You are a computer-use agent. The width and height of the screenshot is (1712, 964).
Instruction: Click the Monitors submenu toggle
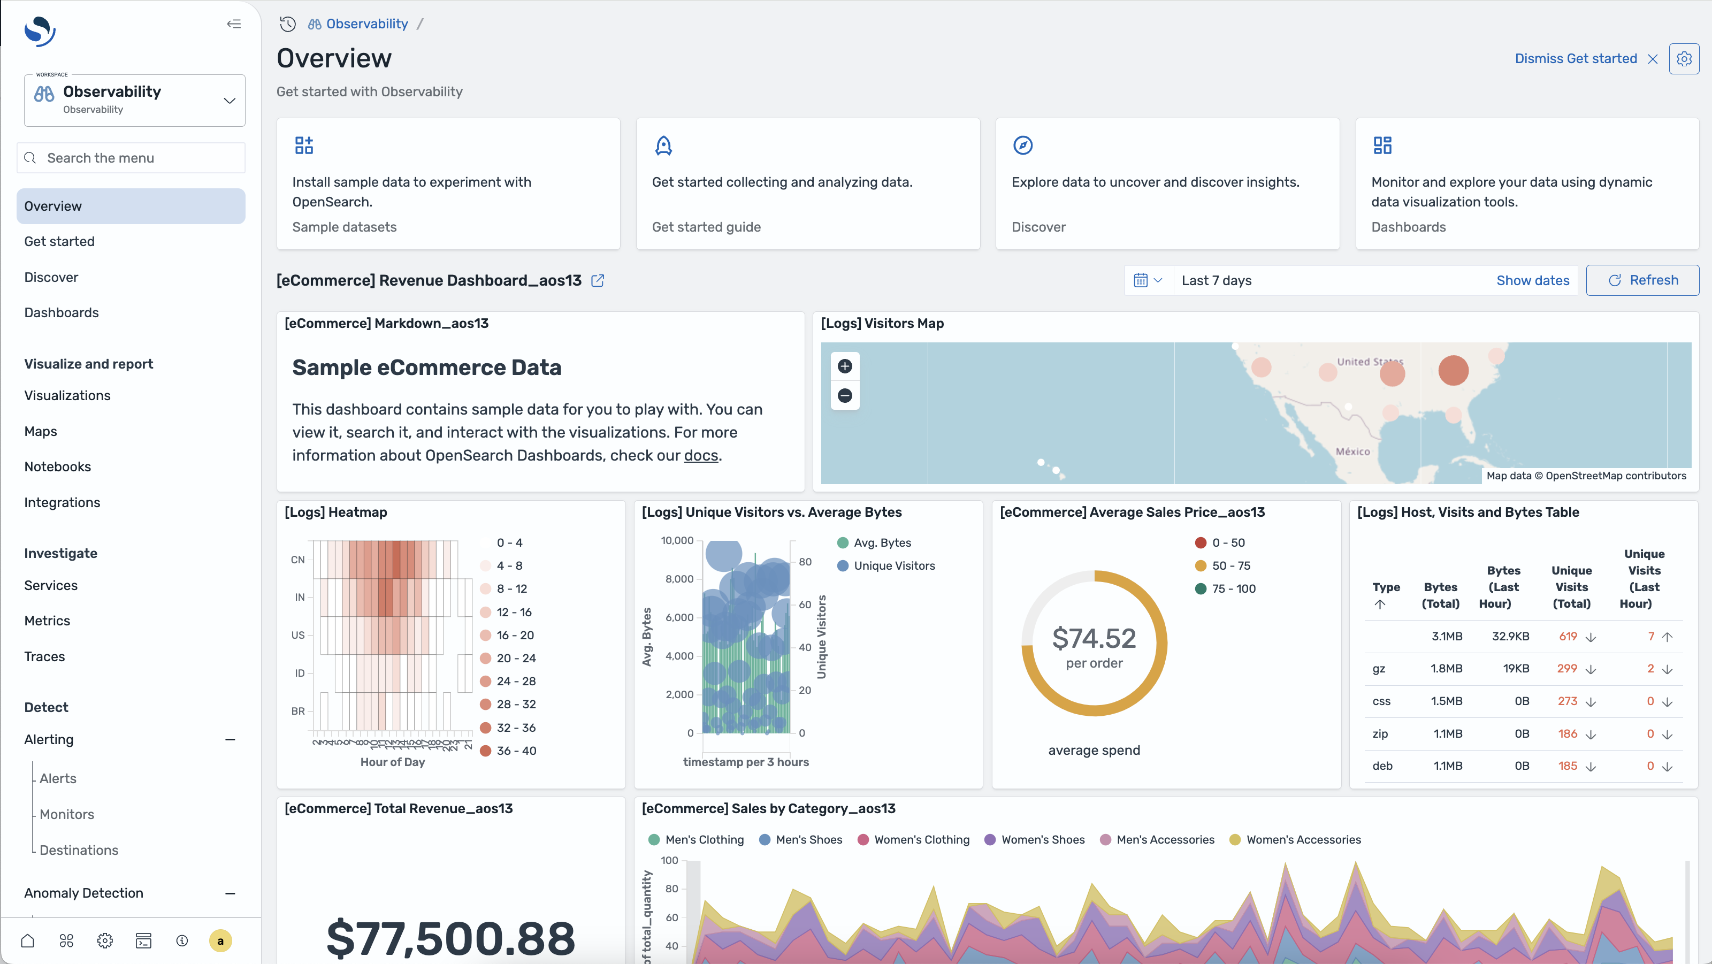[66, 814]
